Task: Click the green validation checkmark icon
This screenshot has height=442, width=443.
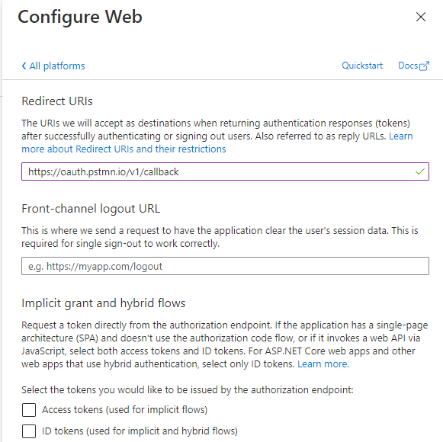Action: [420, 171]
